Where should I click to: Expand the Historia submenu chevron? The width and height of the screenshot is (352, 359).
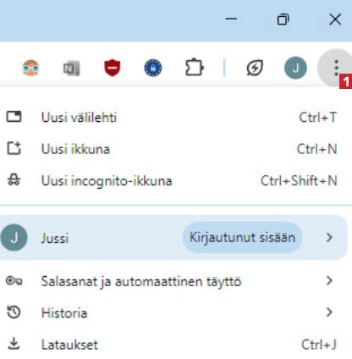329,312
